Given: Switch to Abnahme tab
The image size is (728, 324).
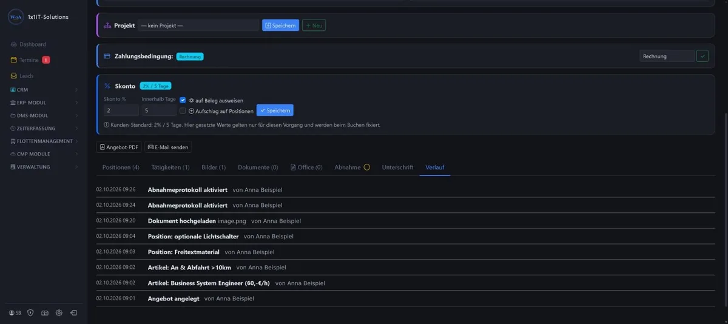Looking at the screenshot, I should [352, 167].
